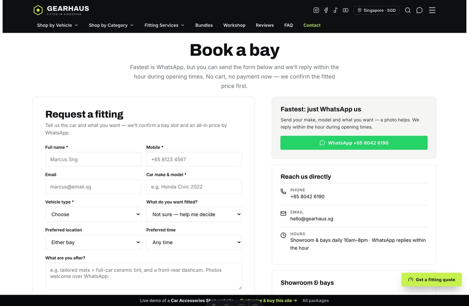Open the FAQ nav item
Screen dimensions: 469x306
click(288, 25)
